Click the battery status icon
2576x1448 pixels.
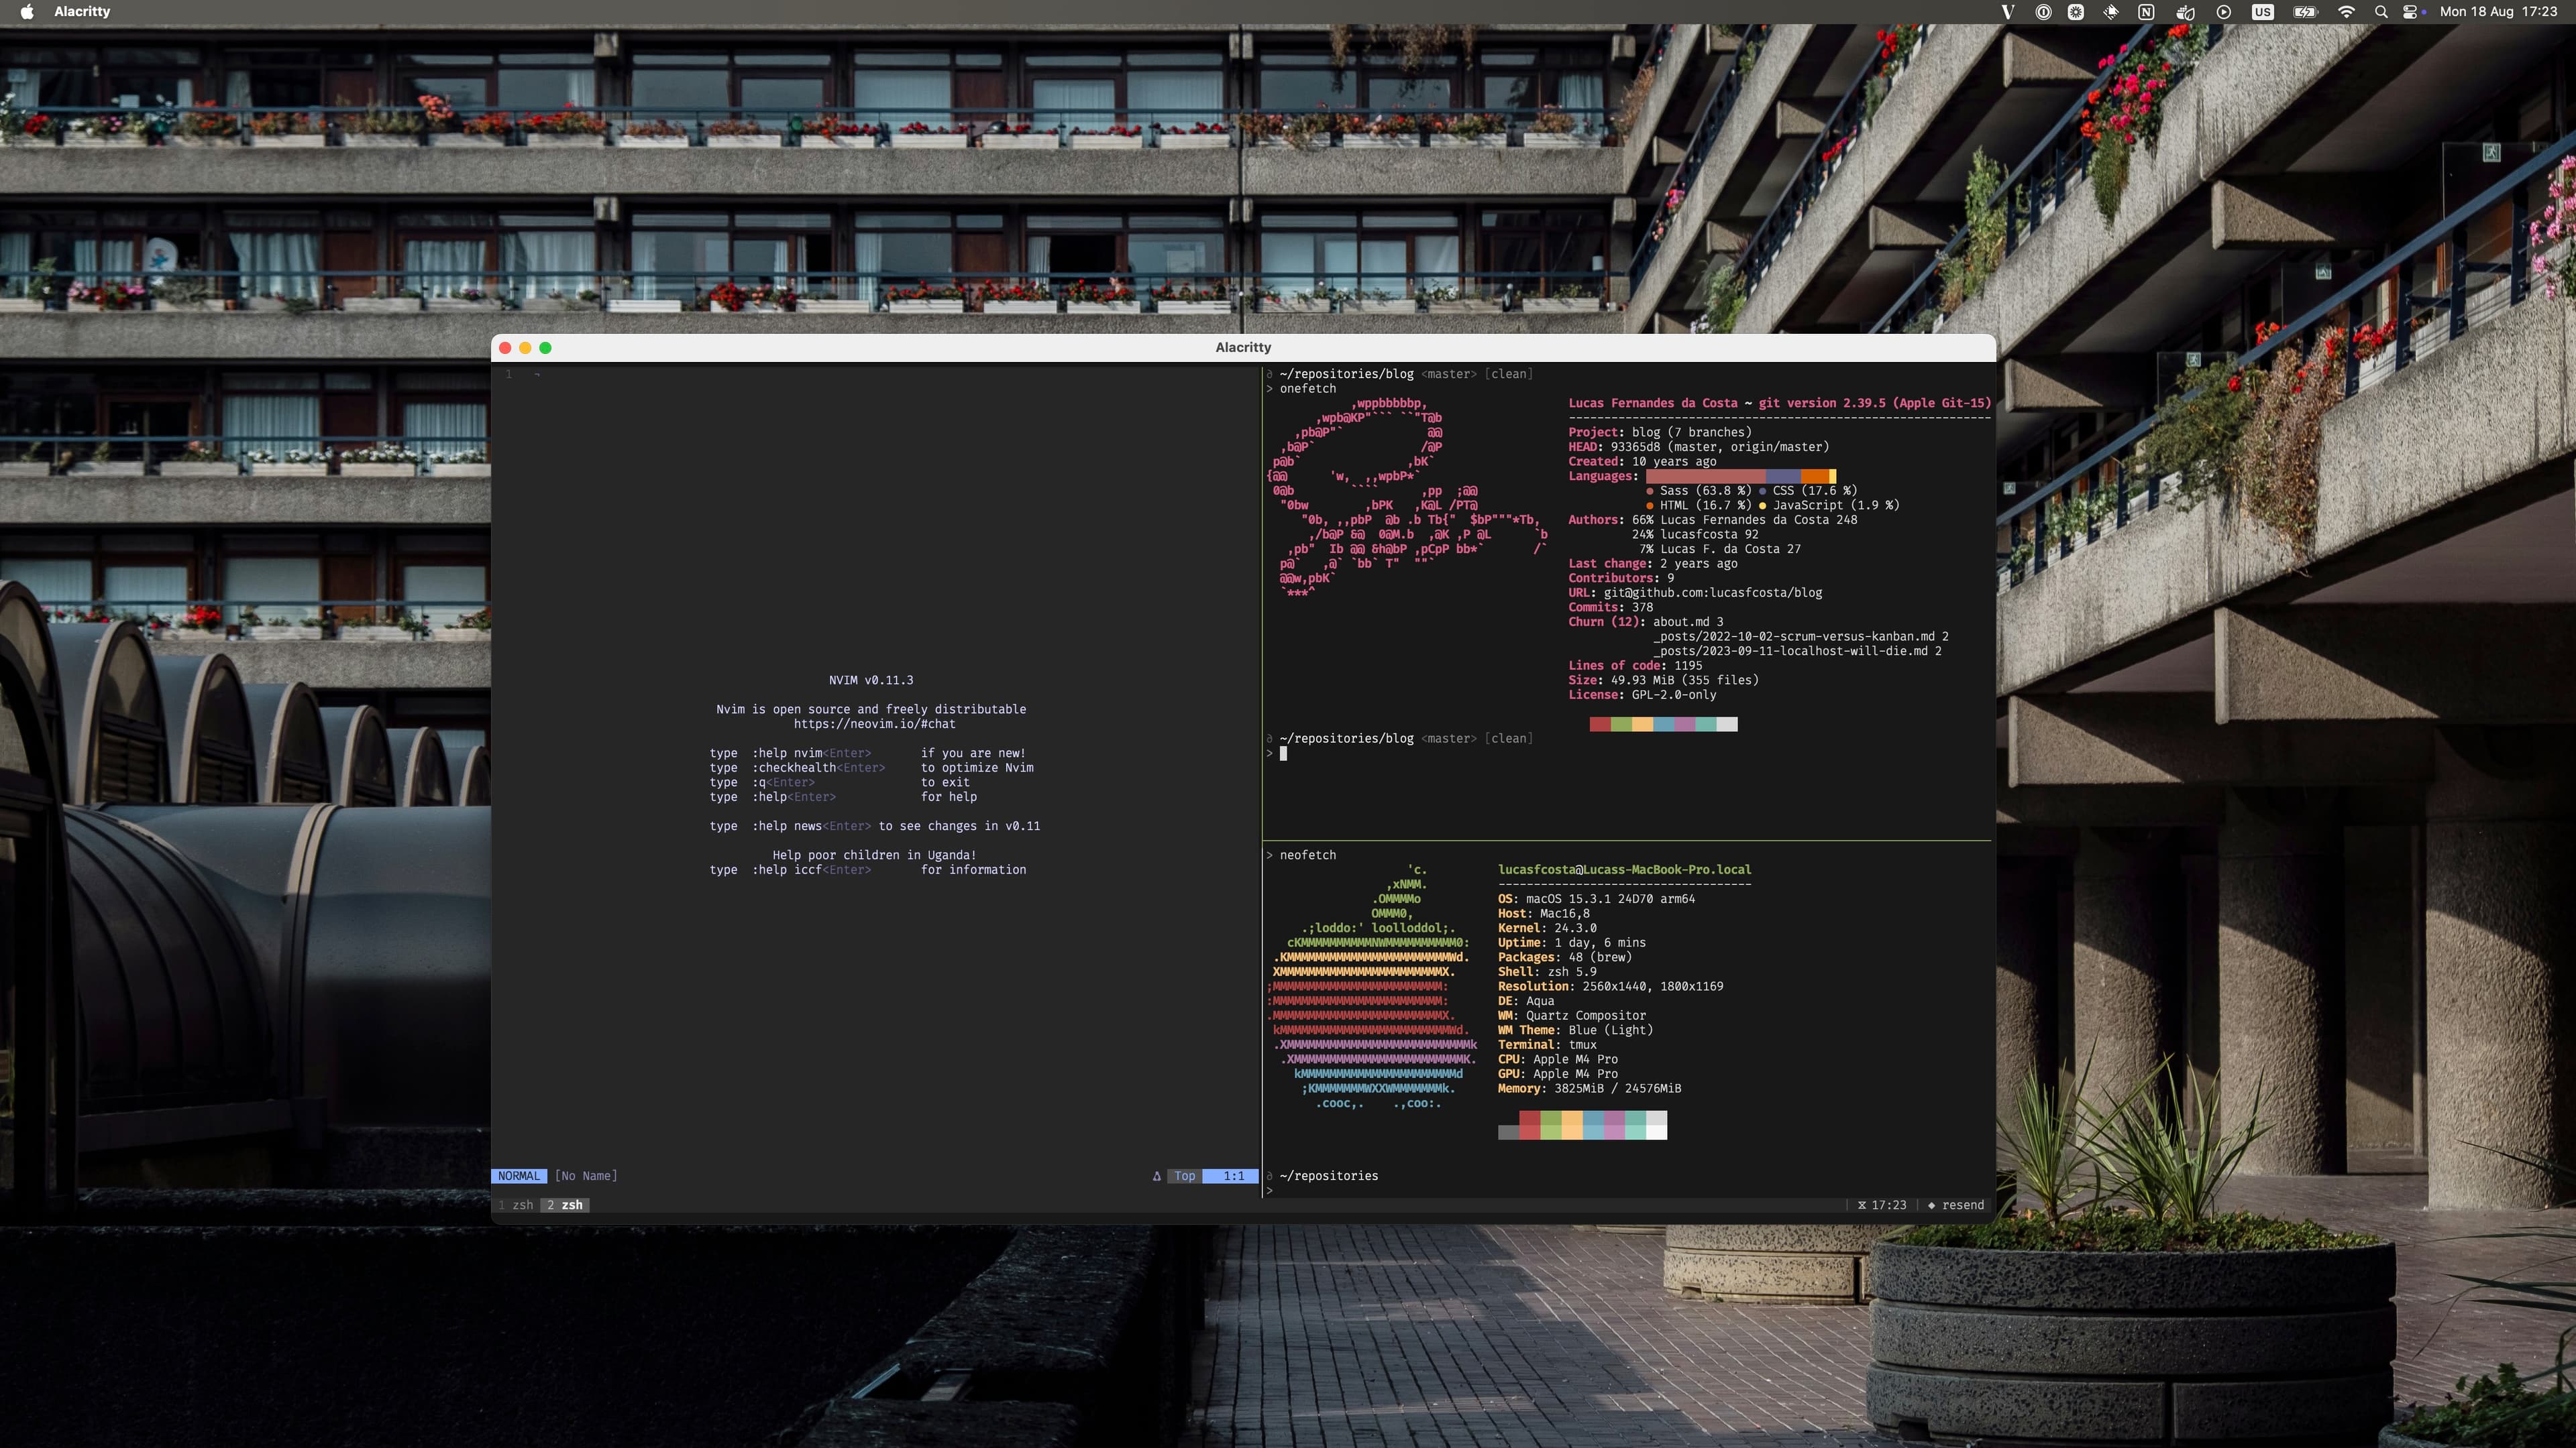(x=2306, y=12)
